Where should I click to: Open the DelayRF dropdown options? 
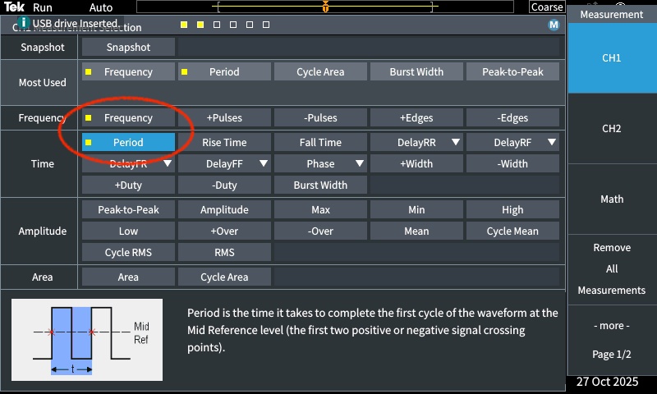point(552,143)
